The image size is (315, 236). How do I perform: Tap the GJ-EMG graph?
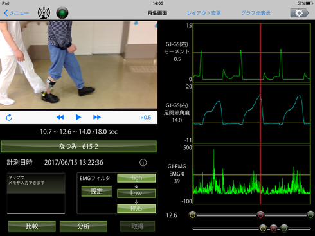(252, 175)
